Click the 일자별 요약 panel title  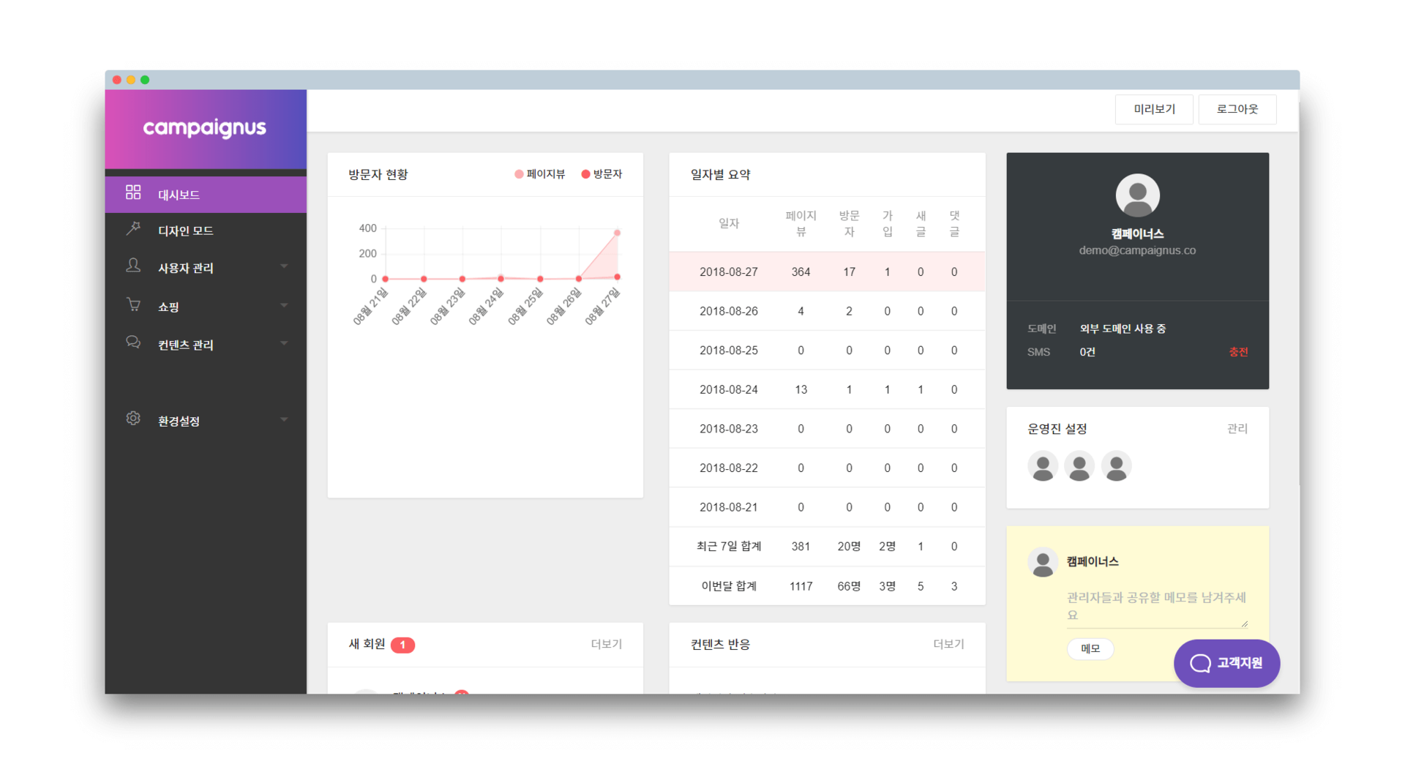pyautogui.click(x=721, y=174)
